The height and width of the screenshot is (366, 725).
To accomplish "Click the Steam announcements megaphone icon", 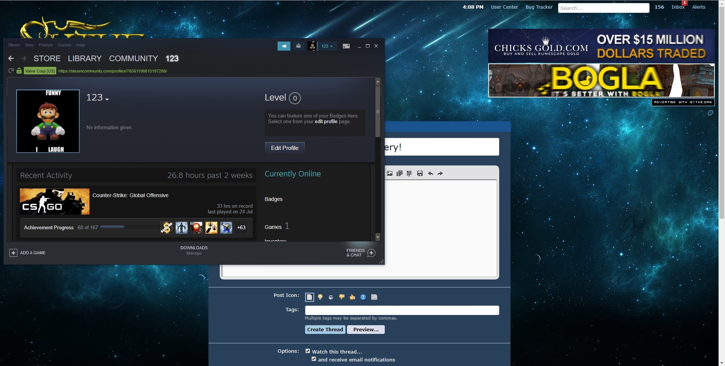I will point(284,46).
